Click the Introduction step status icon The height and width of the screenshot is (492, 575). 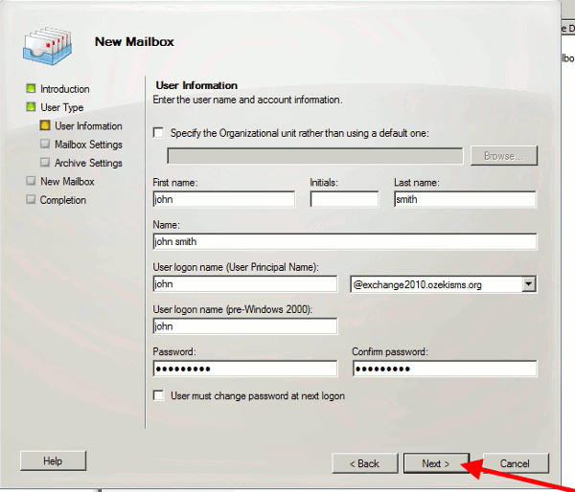click(x=31, y=89)
